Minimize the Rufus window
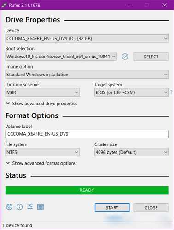 [129, 5]
